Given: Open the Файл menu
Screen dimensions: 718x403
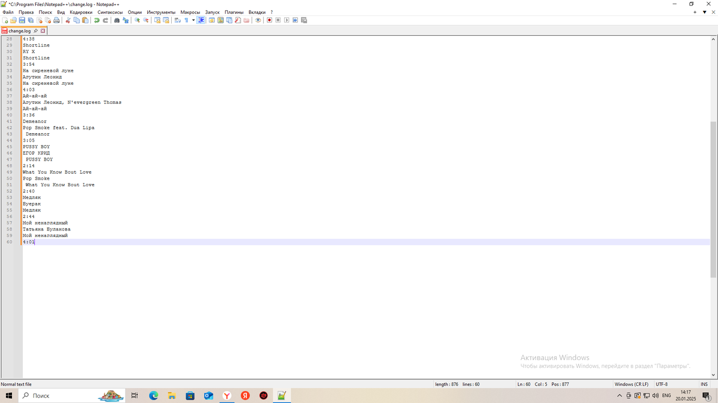Looking at the screenshot, I should click(8, 12).
